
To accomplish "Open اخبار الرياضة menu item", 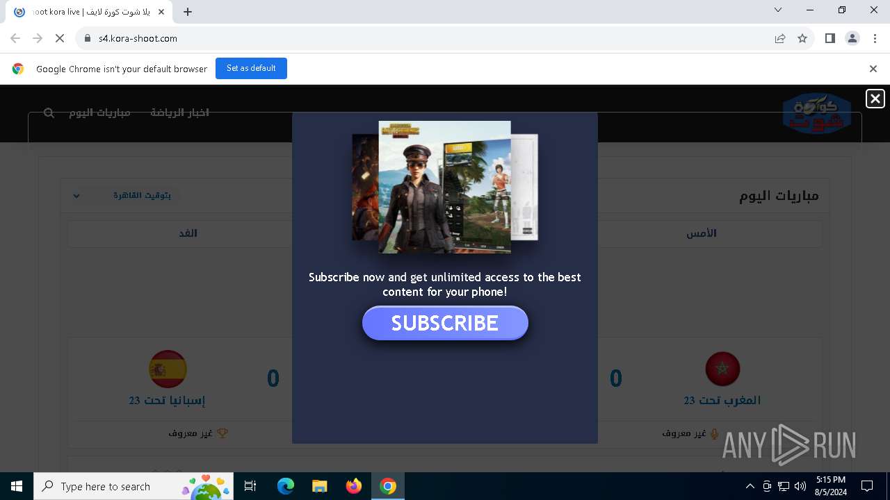I will coord(179,112).
